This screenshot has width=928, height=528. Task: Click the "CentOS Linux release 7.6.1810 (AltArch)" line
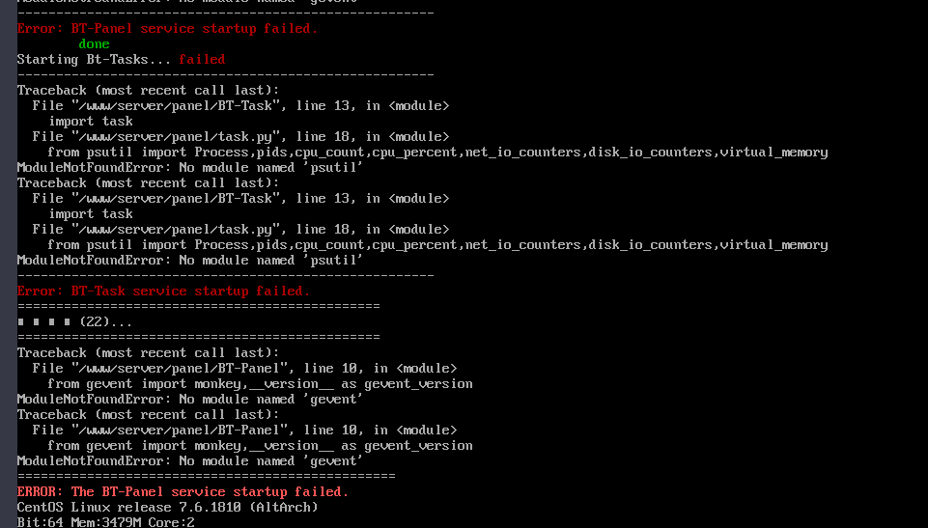[167, 508]
